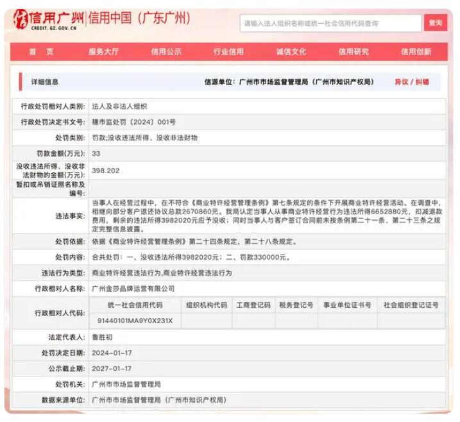The image size is (460, 422).
Task: Select the value 法人及非法人组织
Action: (x=119, y=106)
